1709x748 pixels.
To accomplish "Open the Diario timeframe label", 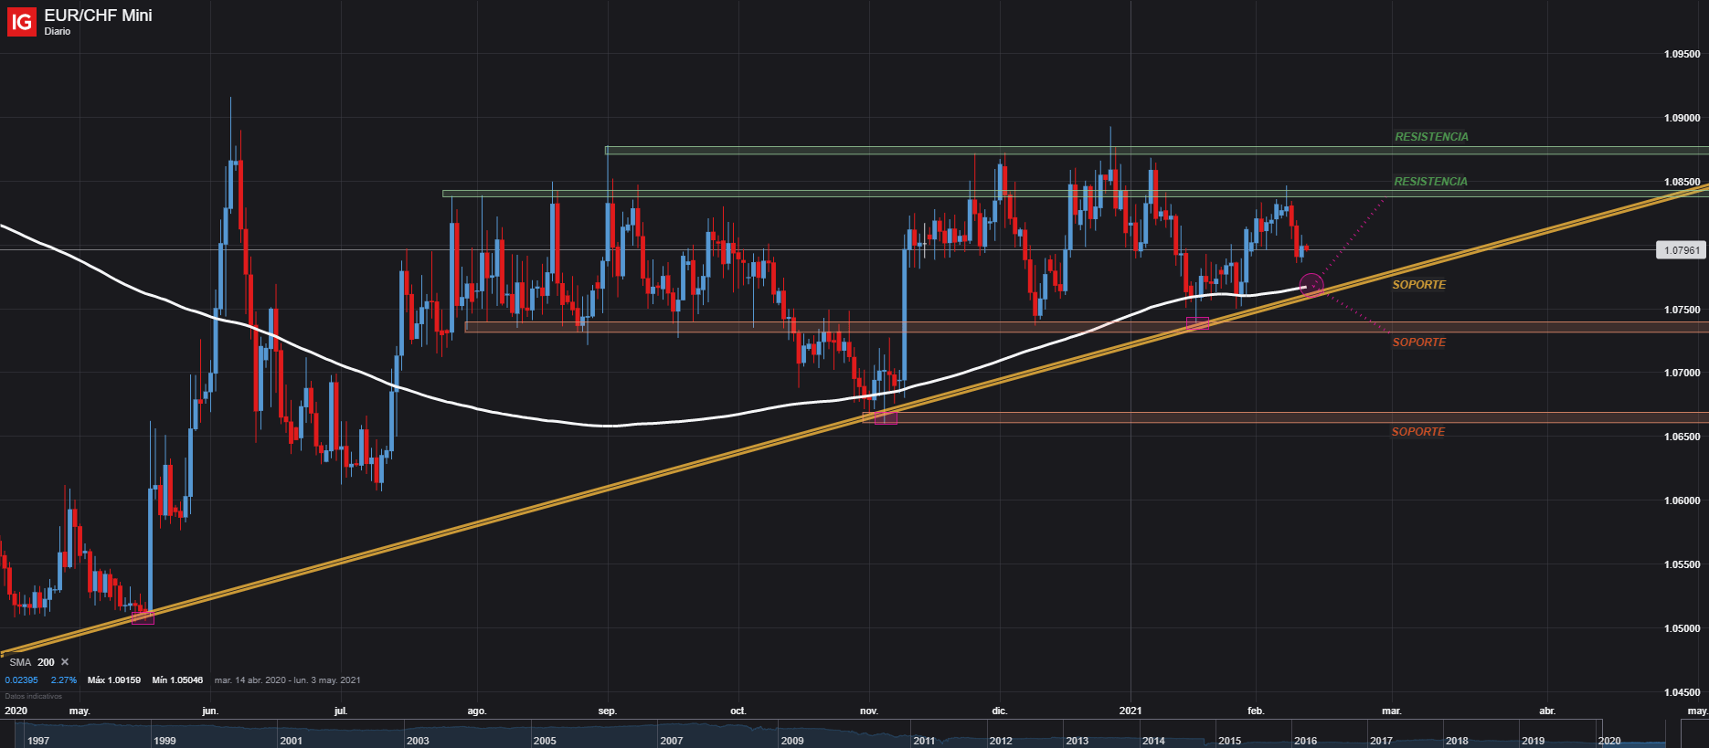I will 58,32.
